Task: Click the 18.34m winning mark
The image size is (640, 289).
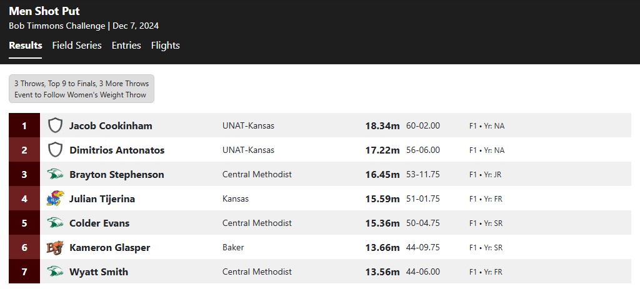Action: tap(382, 125)
